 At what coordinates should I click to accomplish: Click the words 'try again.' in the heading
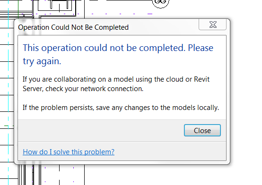(42, 61)
